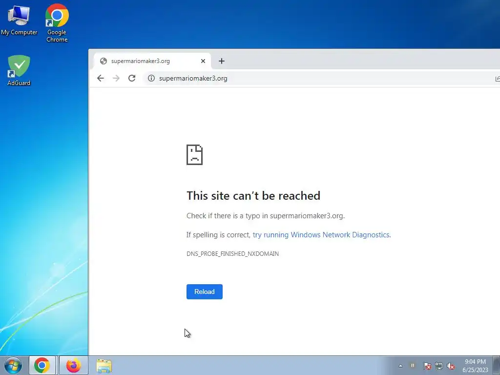Open Windows Network Diagnostics link
The width and height of the screenshot is (500, 375).
322,235
